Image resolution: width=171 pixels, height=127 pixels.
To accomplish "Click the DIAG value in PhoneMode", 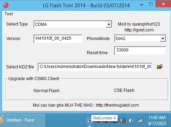I will click(120, 39).
